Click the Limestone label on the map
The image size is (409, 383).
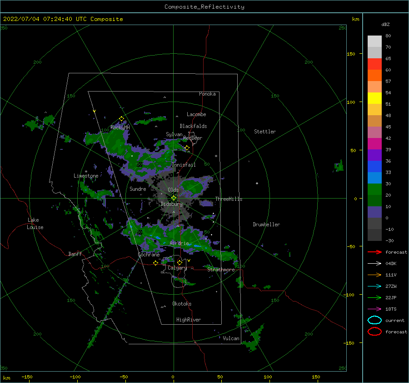coord(86,176)
